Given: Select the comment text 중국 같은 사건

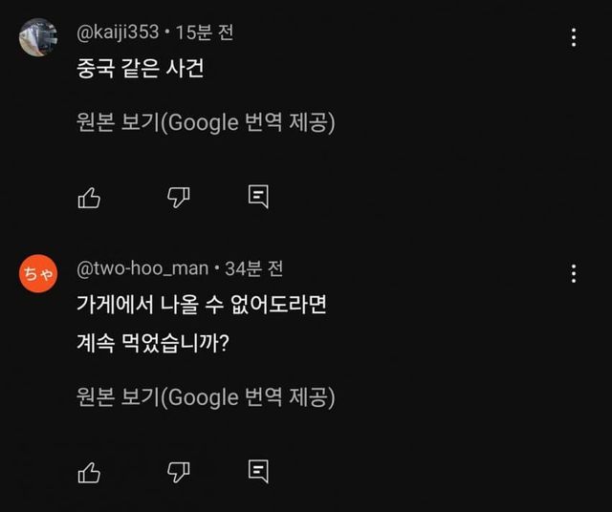Looking at the screenshot, I should pos(140,70).
